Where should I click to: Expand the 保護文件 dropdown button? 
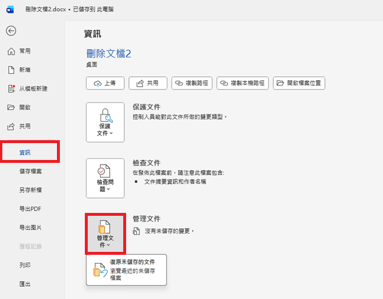point(105,122)
